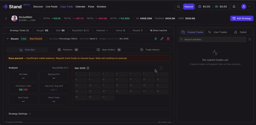Resume Oscars strategy with play icon
Viewport: 256px width, 125px height.
point(156,39)
